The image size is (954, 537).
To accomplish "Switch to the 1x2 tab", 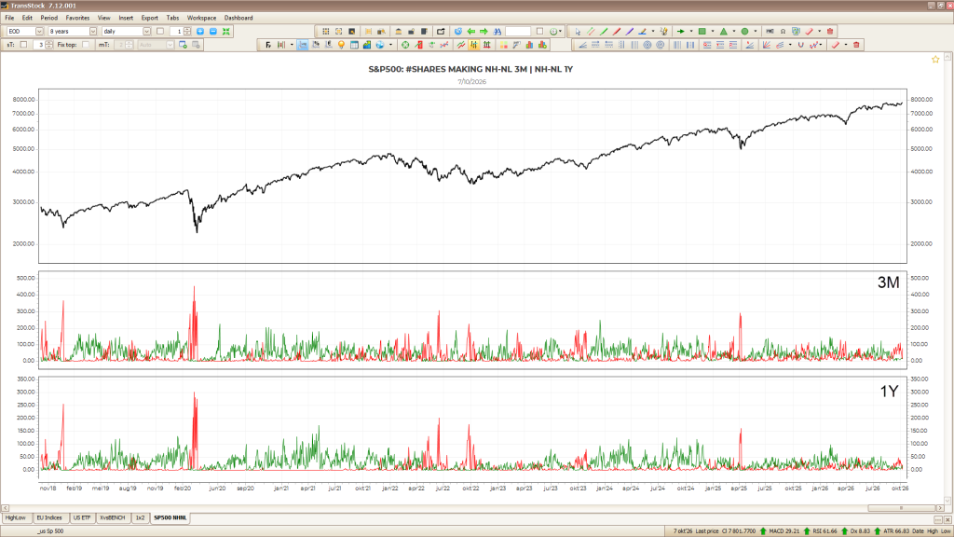I will [x=140, y=517].
